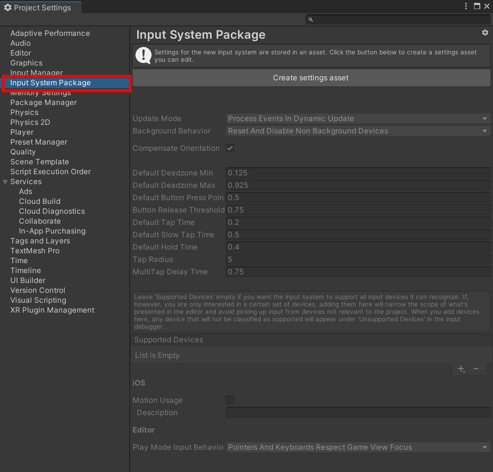Open Cloud Build under Services
This screenshot has width=493, height=472.
point(40,201)
